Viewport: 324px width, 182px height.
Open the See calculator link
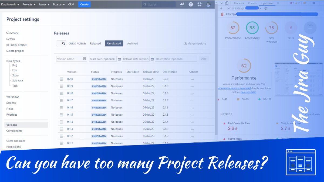point(248,92)
